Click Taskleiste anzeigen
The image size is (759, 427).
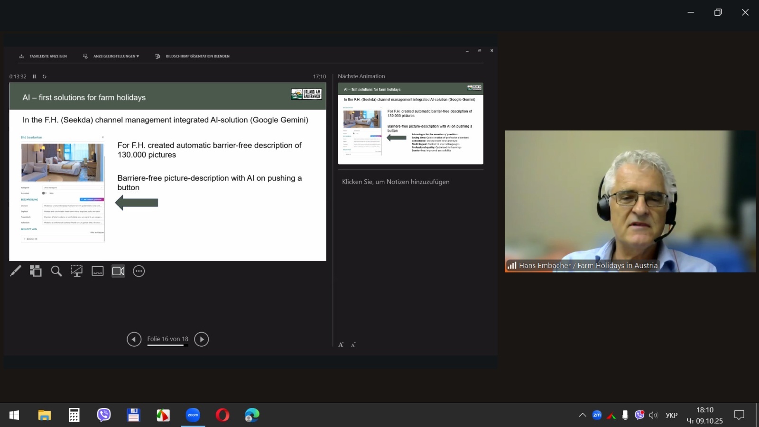click(43, 56)
